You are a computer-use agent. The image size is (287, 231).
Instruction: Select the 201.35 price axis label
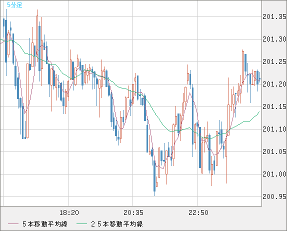point(274,16)
